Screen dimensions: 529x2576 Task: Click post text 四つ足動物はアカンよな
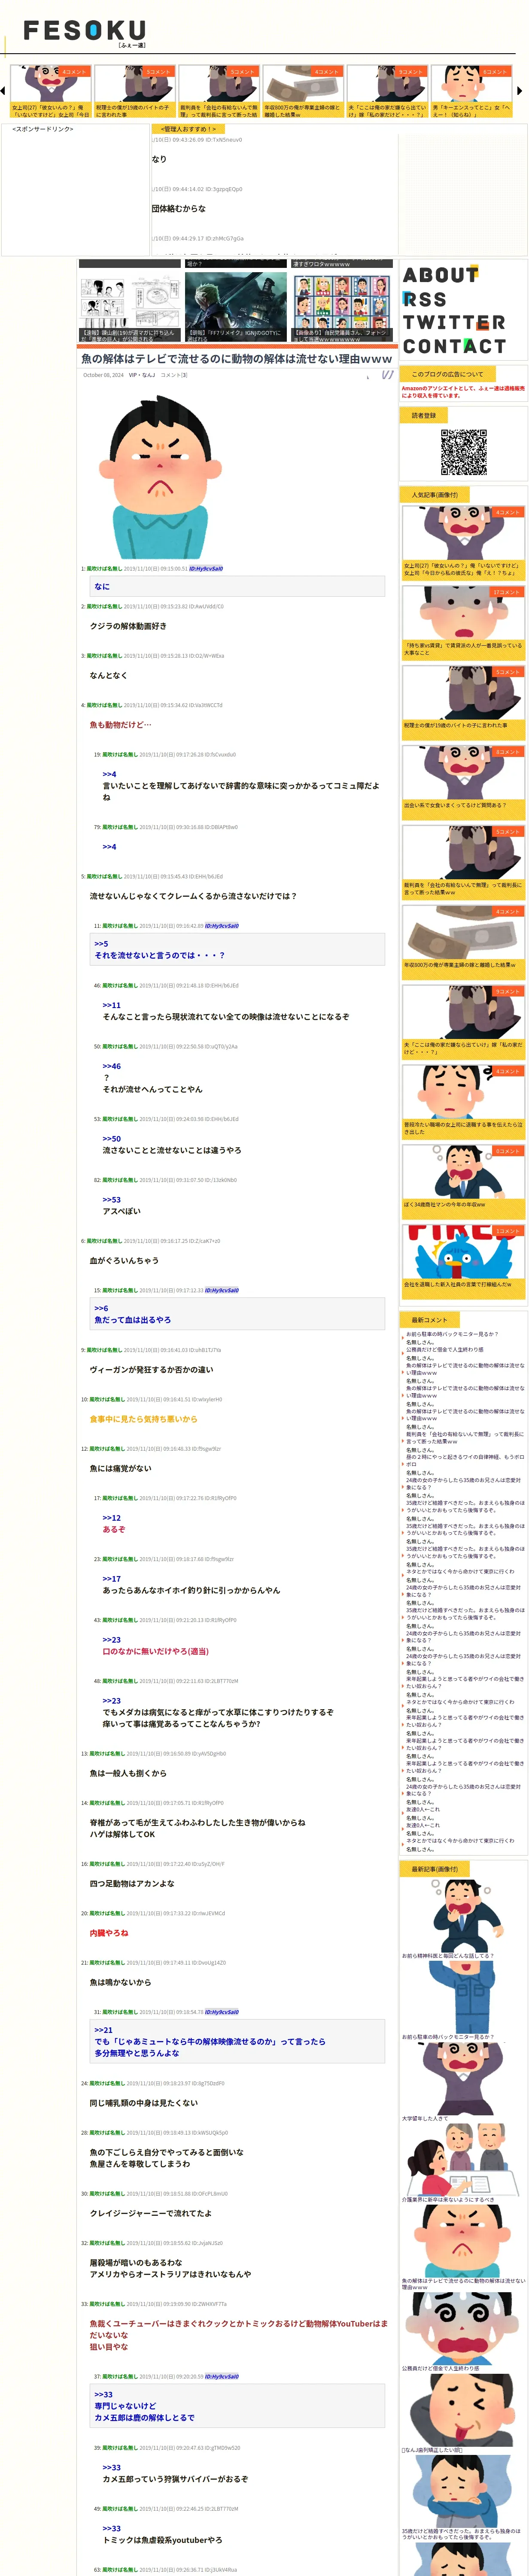[132, 1883]
